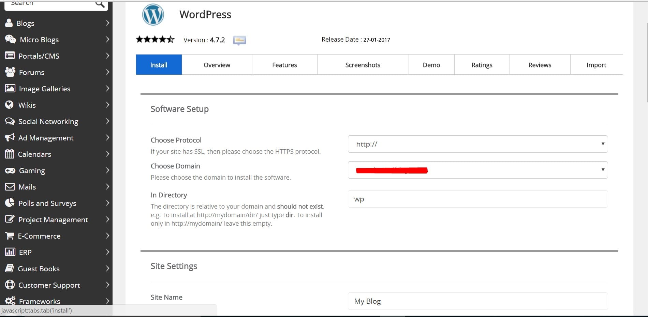
Task: Click the Social Networking bubbles icon
Action: [x=10, y=121]
